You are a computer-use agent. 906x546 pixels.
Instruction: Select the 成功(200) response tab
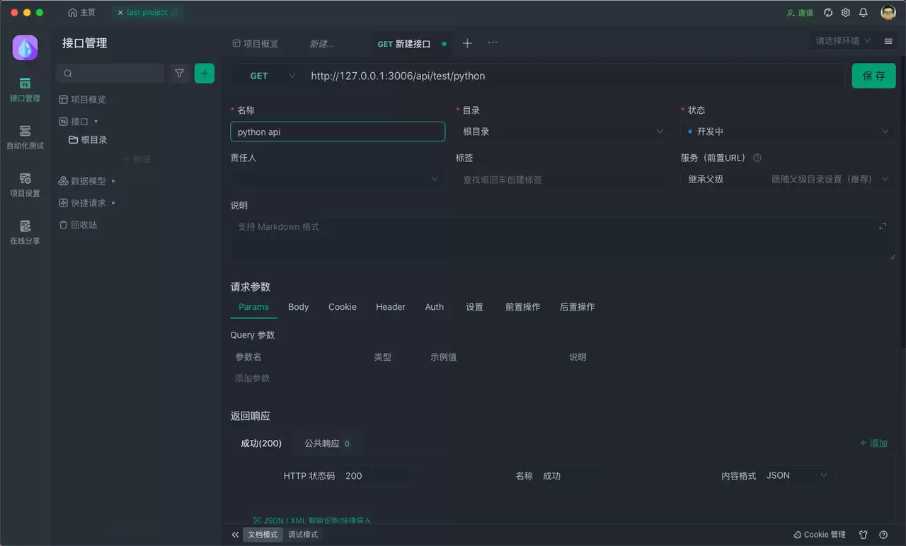(261, 443)
